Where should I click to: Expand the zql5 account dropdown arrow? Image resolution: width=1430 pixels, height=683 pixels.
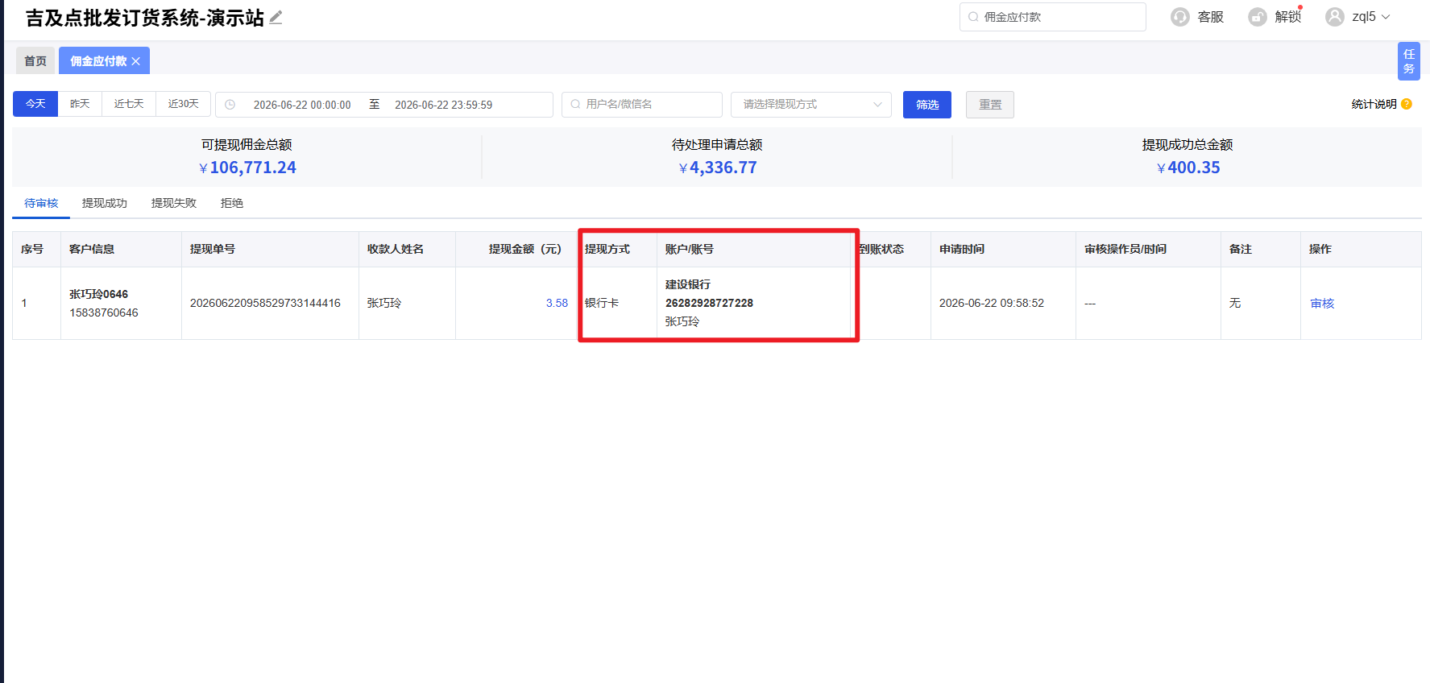tap(1386, 17)
